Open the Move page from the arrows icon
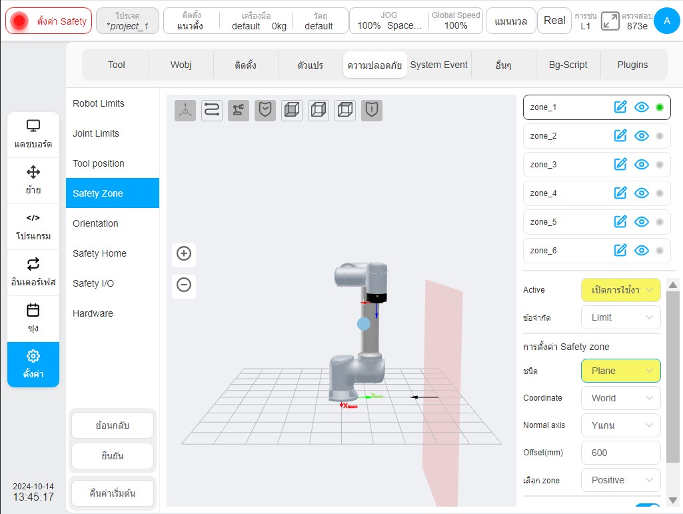The width and height of the screenshot is (683, 514). 33,181
